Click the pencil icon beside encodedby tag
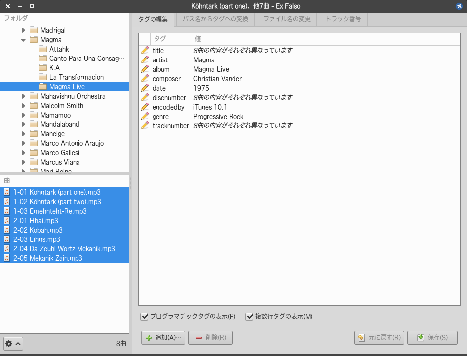This screenshot has height=356, width=467. pyautogui.click(x=145, y=107)
